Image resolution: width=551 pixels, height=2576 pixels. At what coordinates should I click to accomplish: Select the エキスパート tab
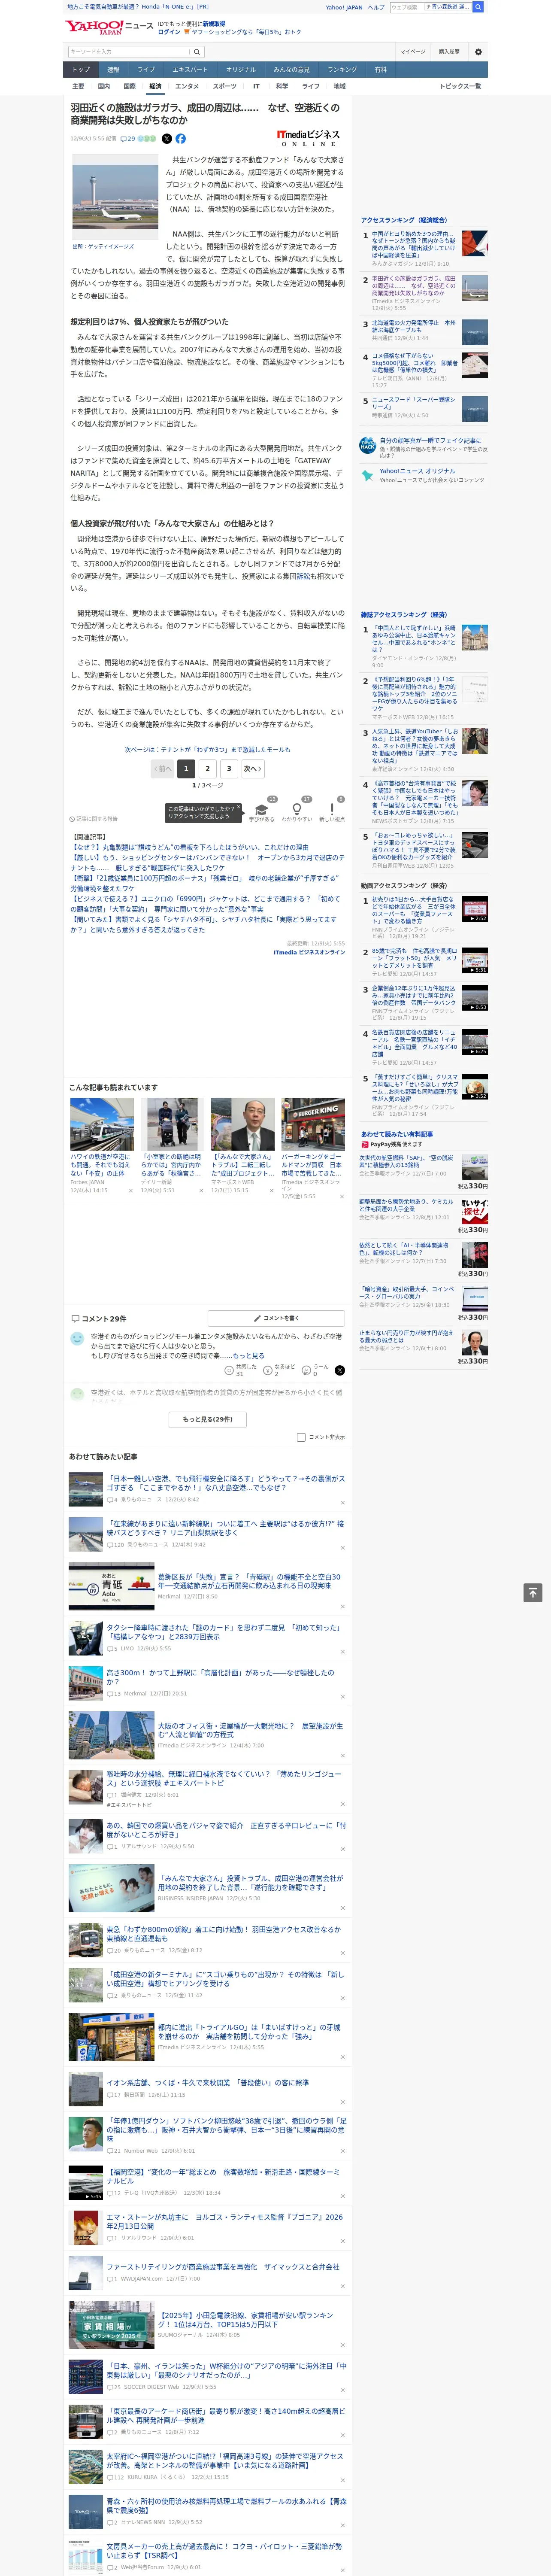pyautogui.click(x=190, y=70)
